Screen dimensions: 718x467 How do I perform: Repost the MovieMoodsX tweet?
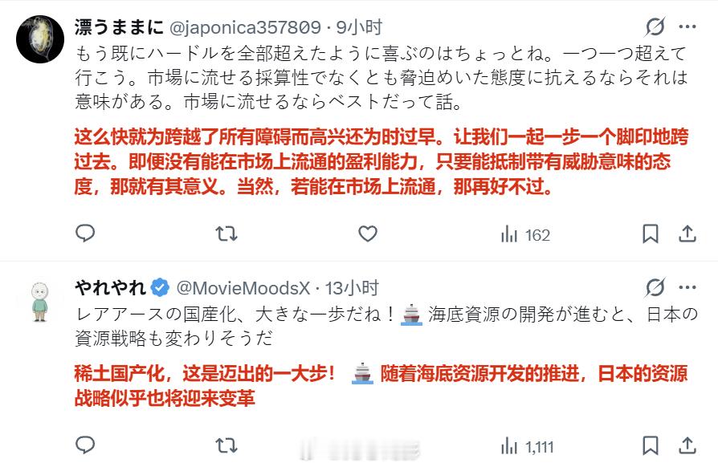pos(226,445)
